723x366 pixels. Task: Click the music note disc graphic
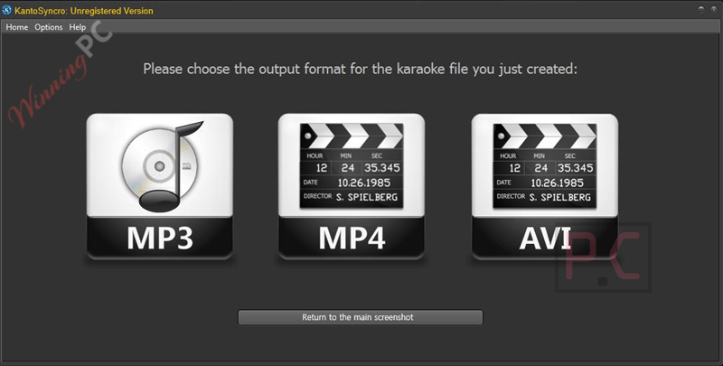click(162, 166)
